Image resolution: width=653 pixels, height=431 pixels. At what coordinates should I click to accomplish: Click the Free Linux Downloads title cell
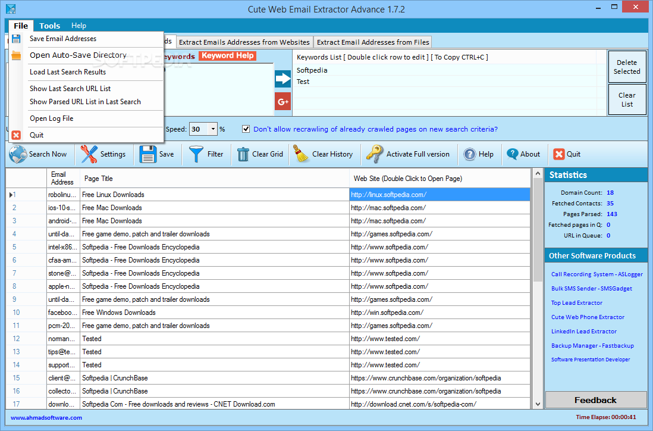click(215, 195)
